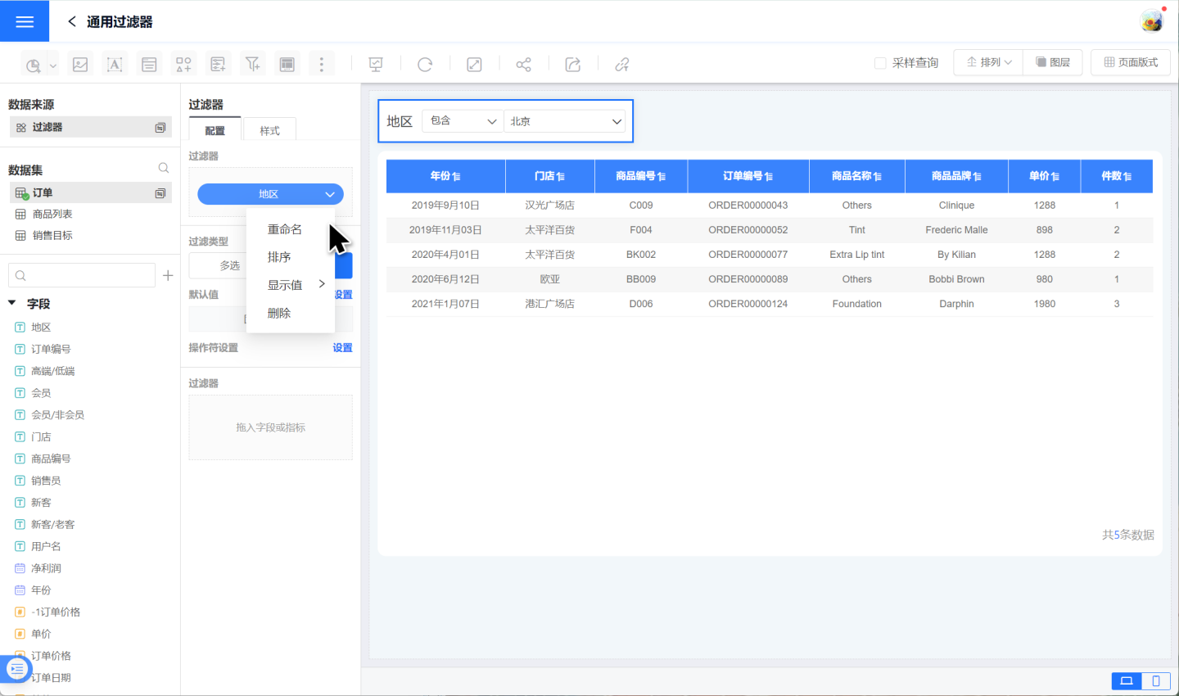
Task: Click the insert image toolbar icon
Action: coord(80,65)
